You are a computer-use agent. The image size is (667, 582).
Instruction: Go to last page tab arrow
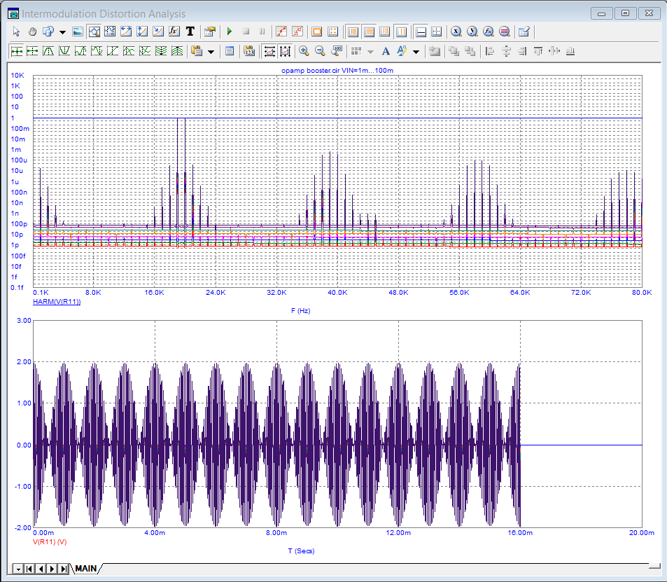[64, 569]
